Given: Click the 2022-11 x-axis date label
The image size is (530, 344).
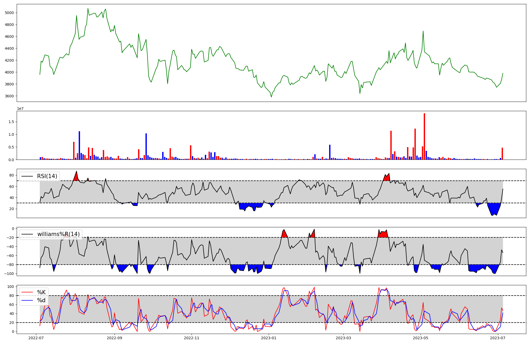Looking at the screenshot, I should point(191,338).
